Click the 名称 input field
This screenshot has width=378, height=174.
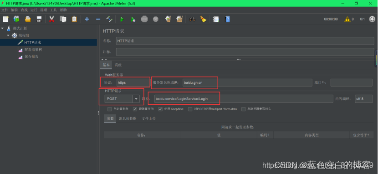tap(245, 41)
